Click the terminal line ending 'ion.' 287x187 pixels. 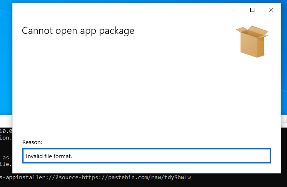(x=6, y=137)
